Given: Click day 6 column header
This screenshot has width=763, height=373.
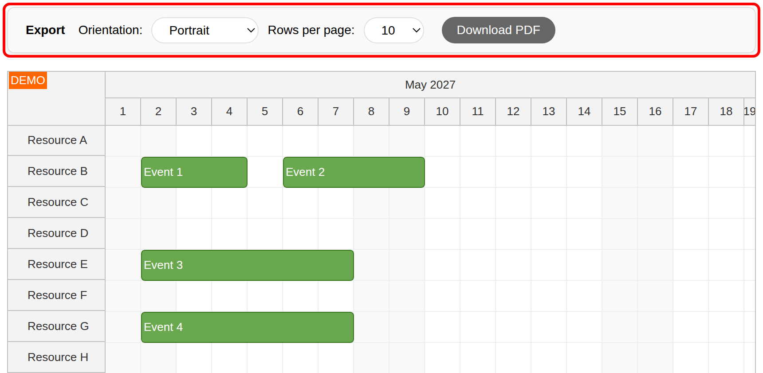Looking at the screenshot, I should pos(300,112).
